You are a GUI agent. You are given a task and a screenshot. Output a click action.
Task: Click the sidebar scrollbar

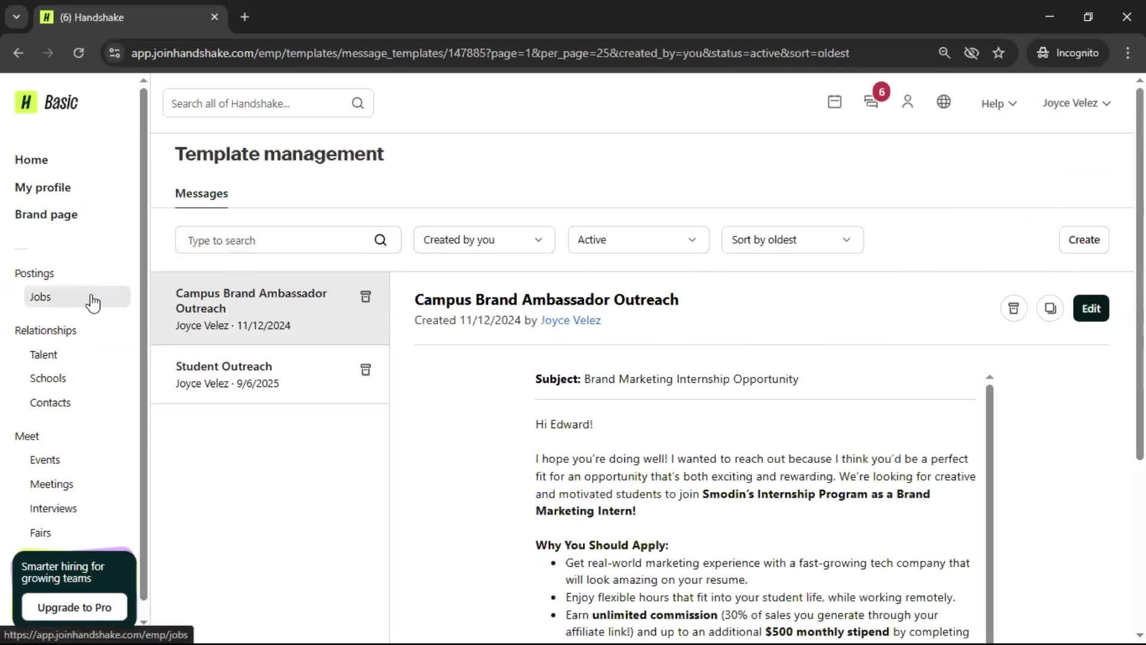143,344
